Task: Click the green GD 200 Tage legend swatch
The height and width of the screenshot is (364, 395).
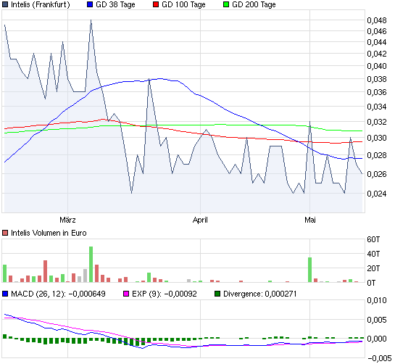Action: 226,4
